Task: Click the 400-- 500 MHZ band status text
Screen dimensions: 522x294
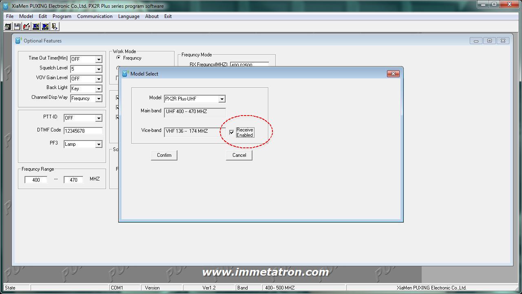Action: coord(280,288)
